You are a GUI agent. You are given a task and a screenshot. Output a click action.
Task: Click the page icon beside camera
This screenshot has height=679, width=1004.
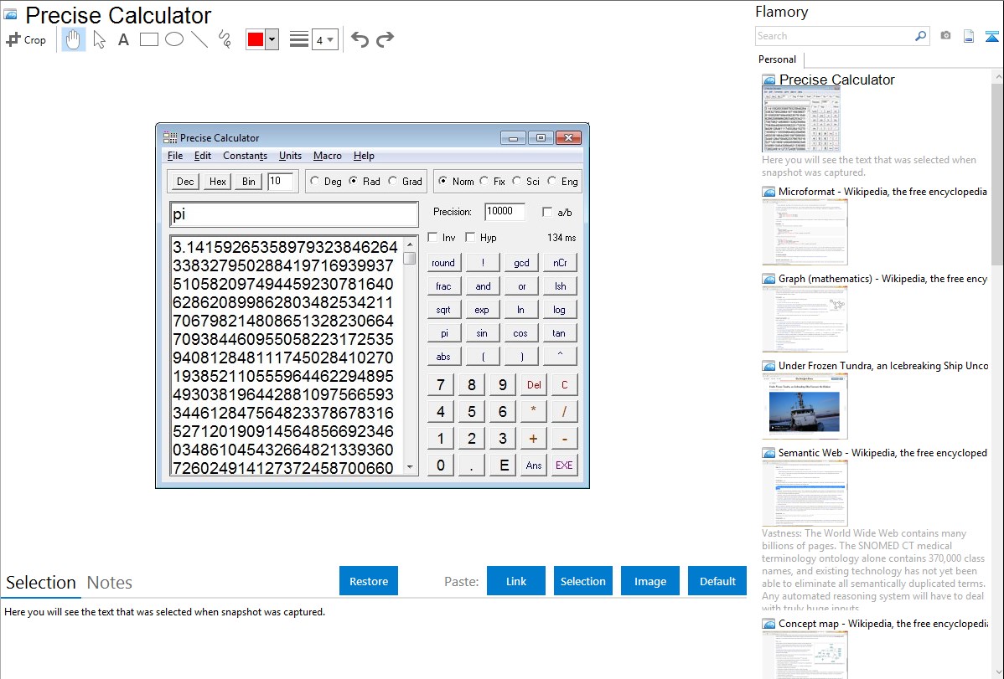pos(969,36)
